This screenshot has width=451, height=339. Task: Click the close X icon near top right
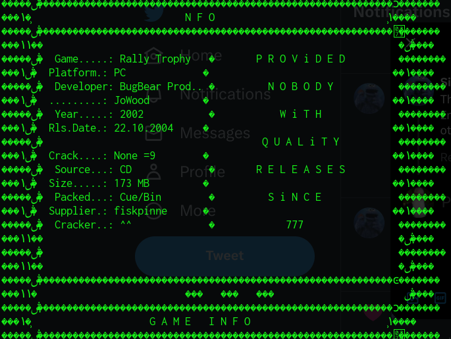(x=411, y=43)
